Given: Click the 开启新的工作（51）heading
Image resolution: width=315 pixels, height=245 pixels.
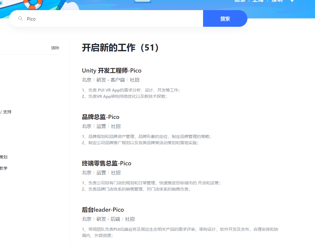Looking at the screenshot, I should 120,48.
